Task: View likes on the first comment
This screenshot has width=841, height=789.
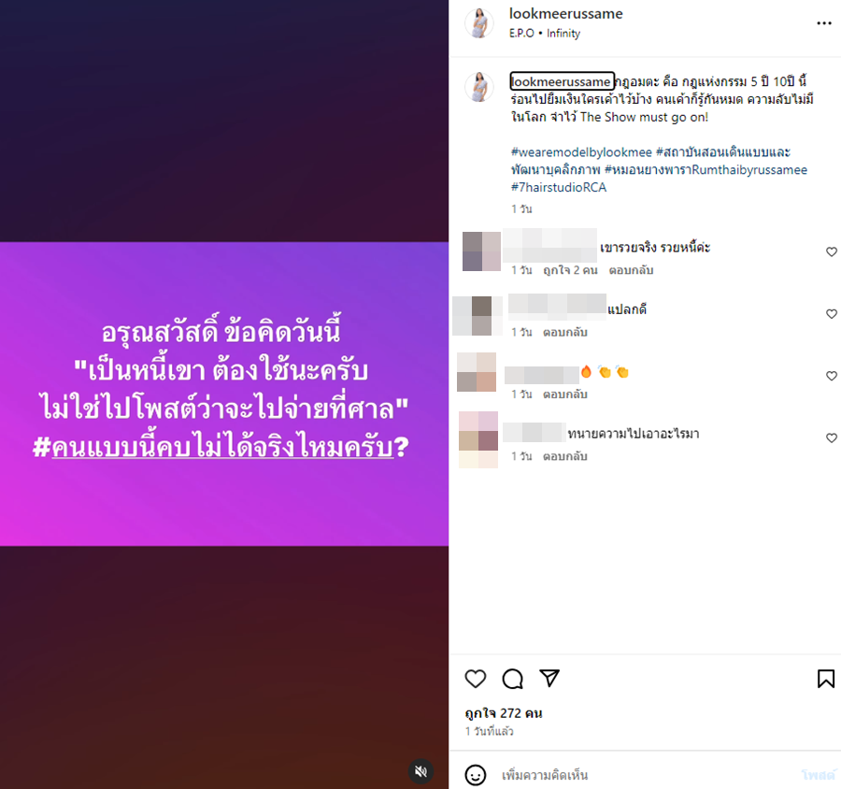Action: coord(570,270)
